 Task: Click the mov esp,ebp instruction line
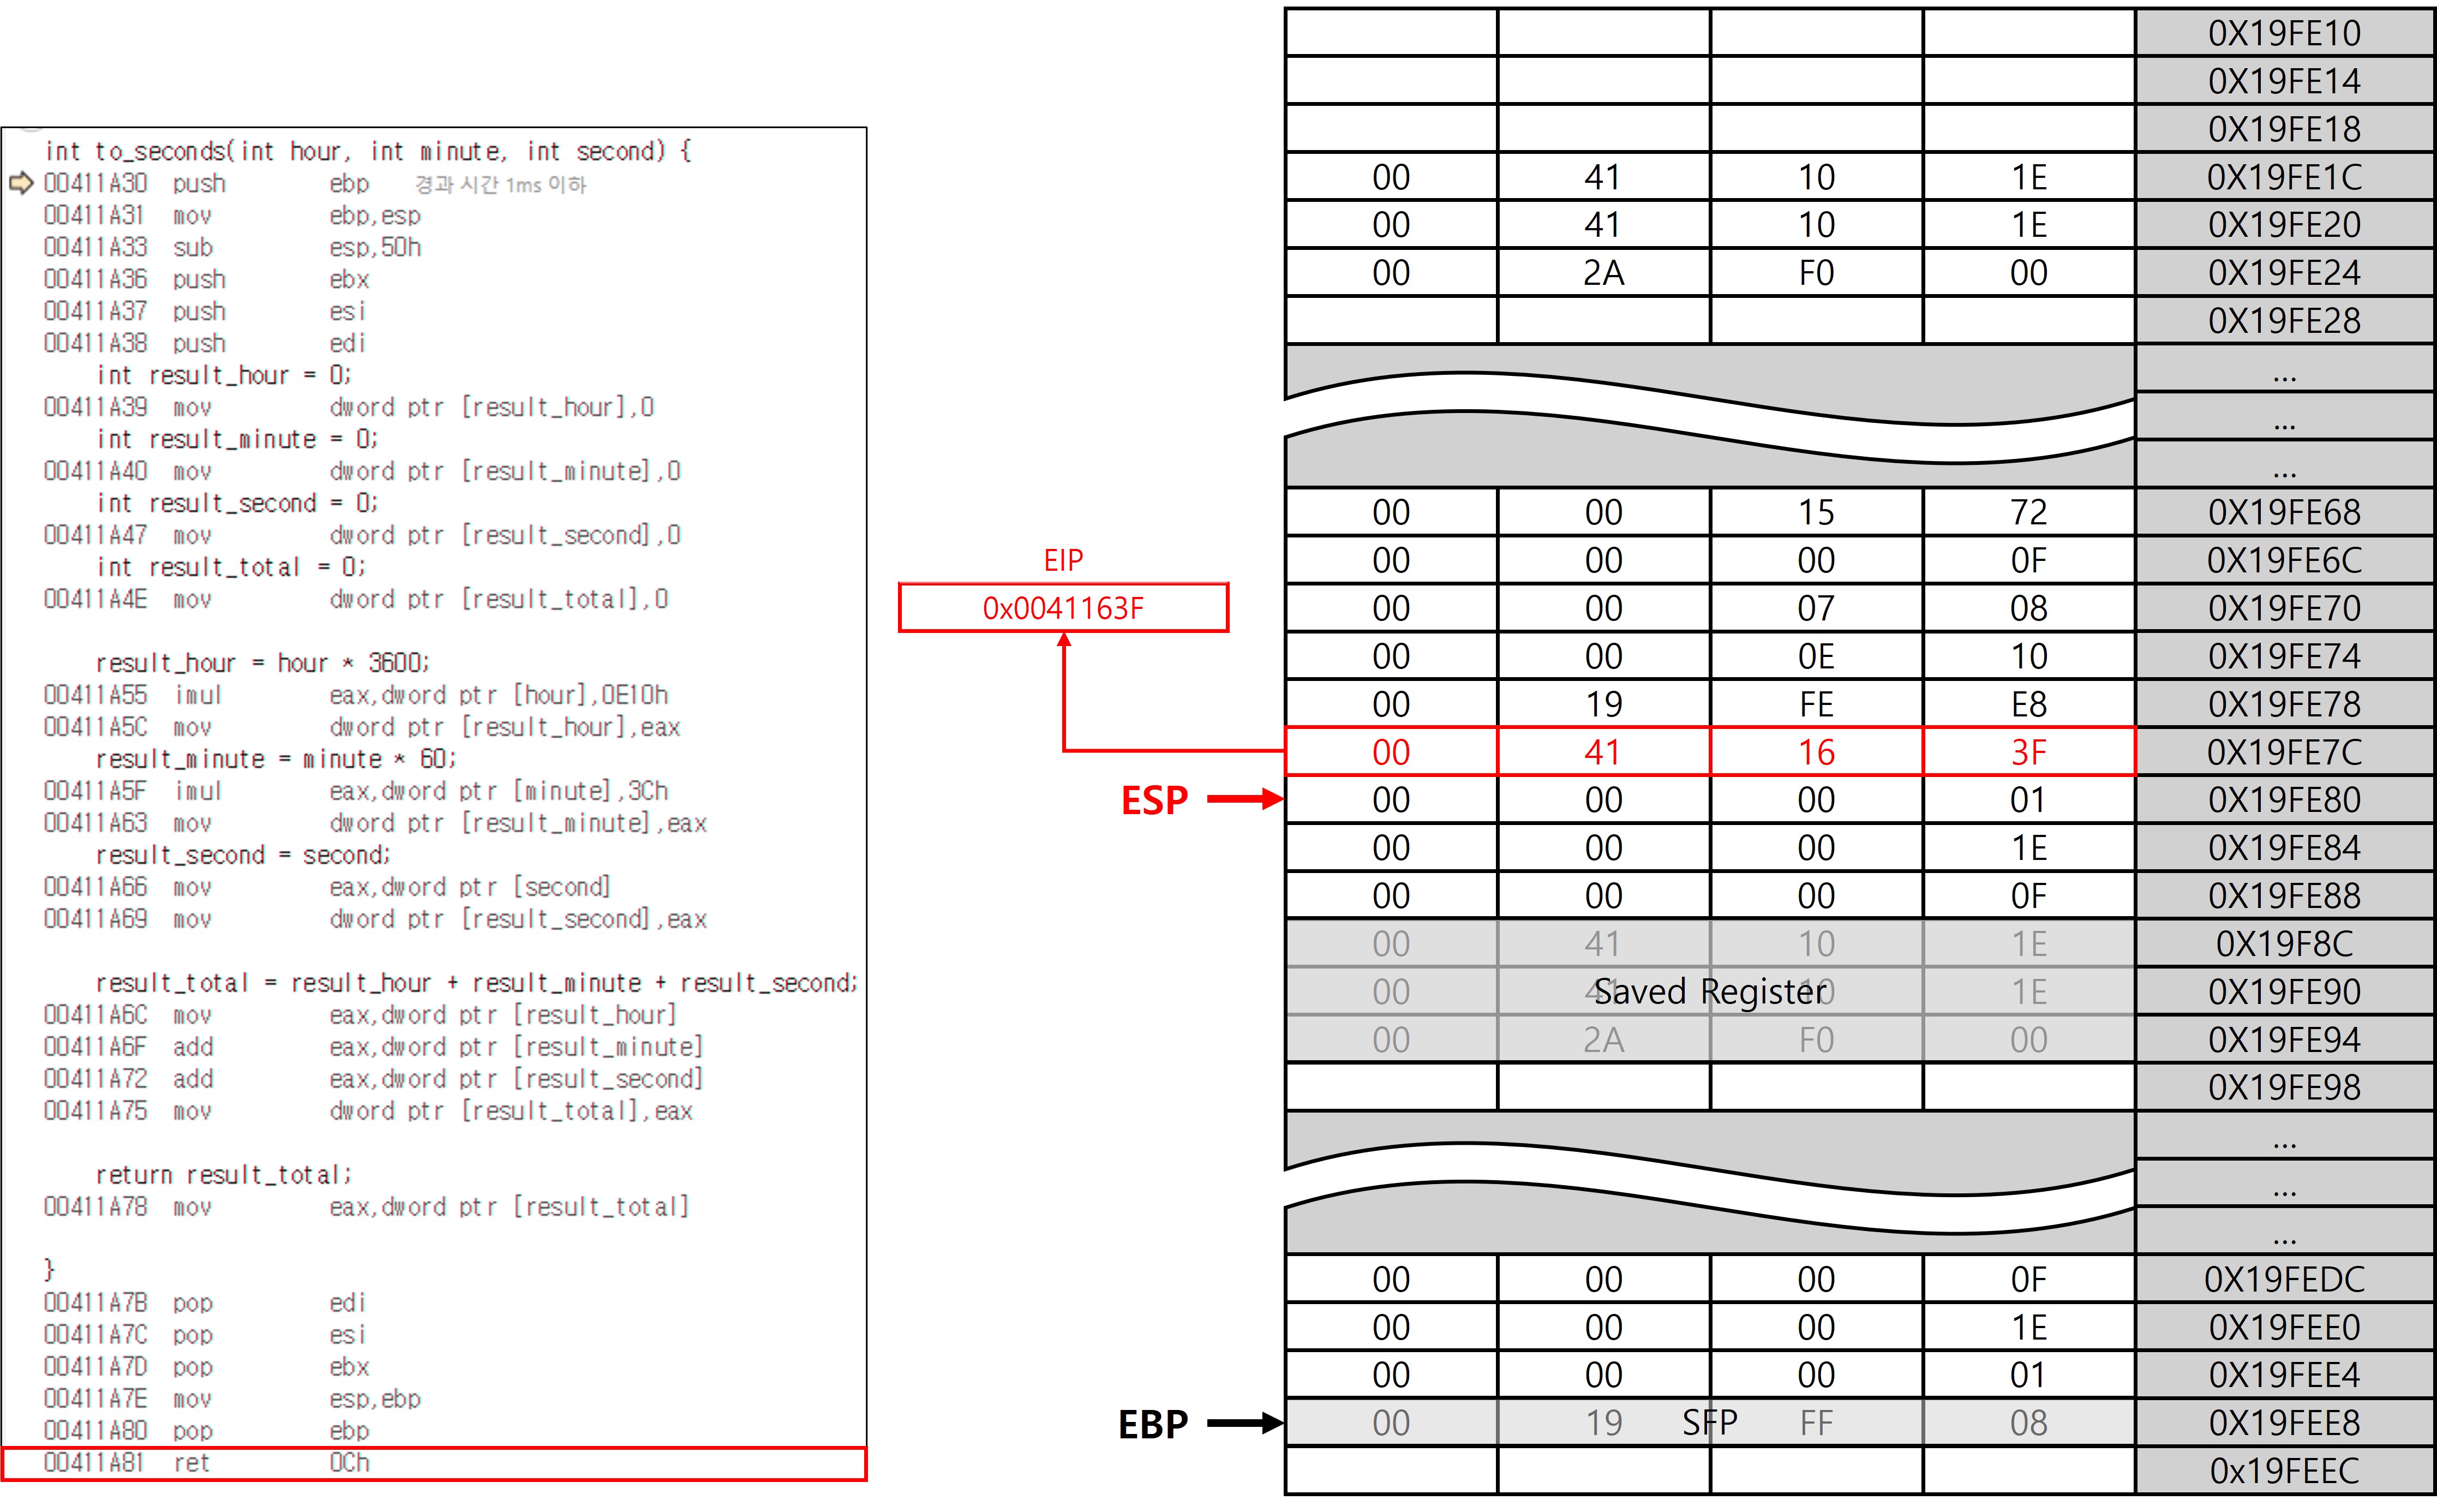232,1399
